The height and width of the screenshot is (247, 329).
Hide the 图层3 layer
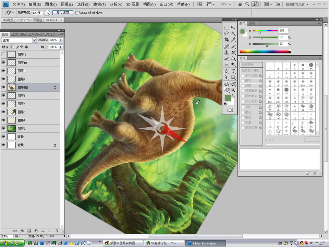[3, 112]
